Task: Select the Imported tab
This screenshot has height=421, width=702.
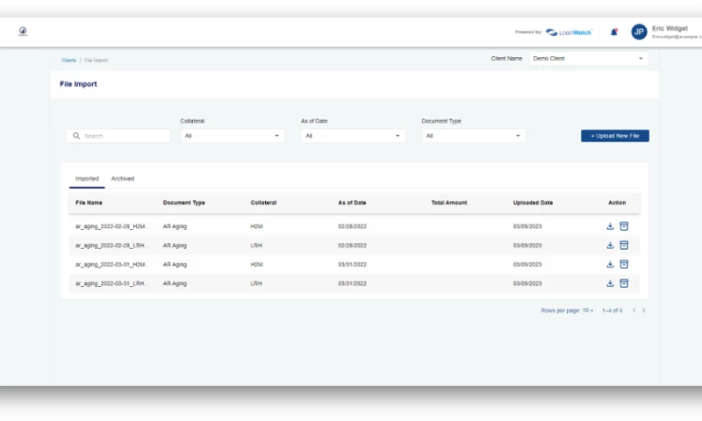Action: click(x=87, y=179)
